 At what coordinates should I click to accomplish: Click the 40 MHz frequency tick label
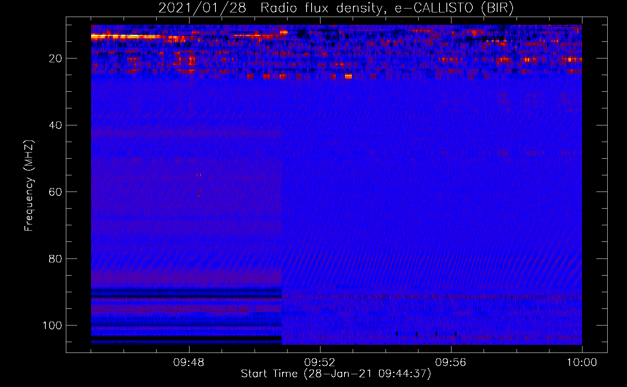56,125
